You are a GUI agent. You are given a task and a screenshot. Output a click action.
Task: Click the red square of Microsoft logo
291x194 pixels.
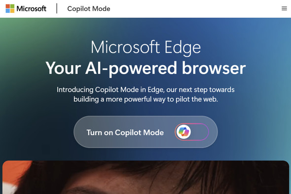8,6
